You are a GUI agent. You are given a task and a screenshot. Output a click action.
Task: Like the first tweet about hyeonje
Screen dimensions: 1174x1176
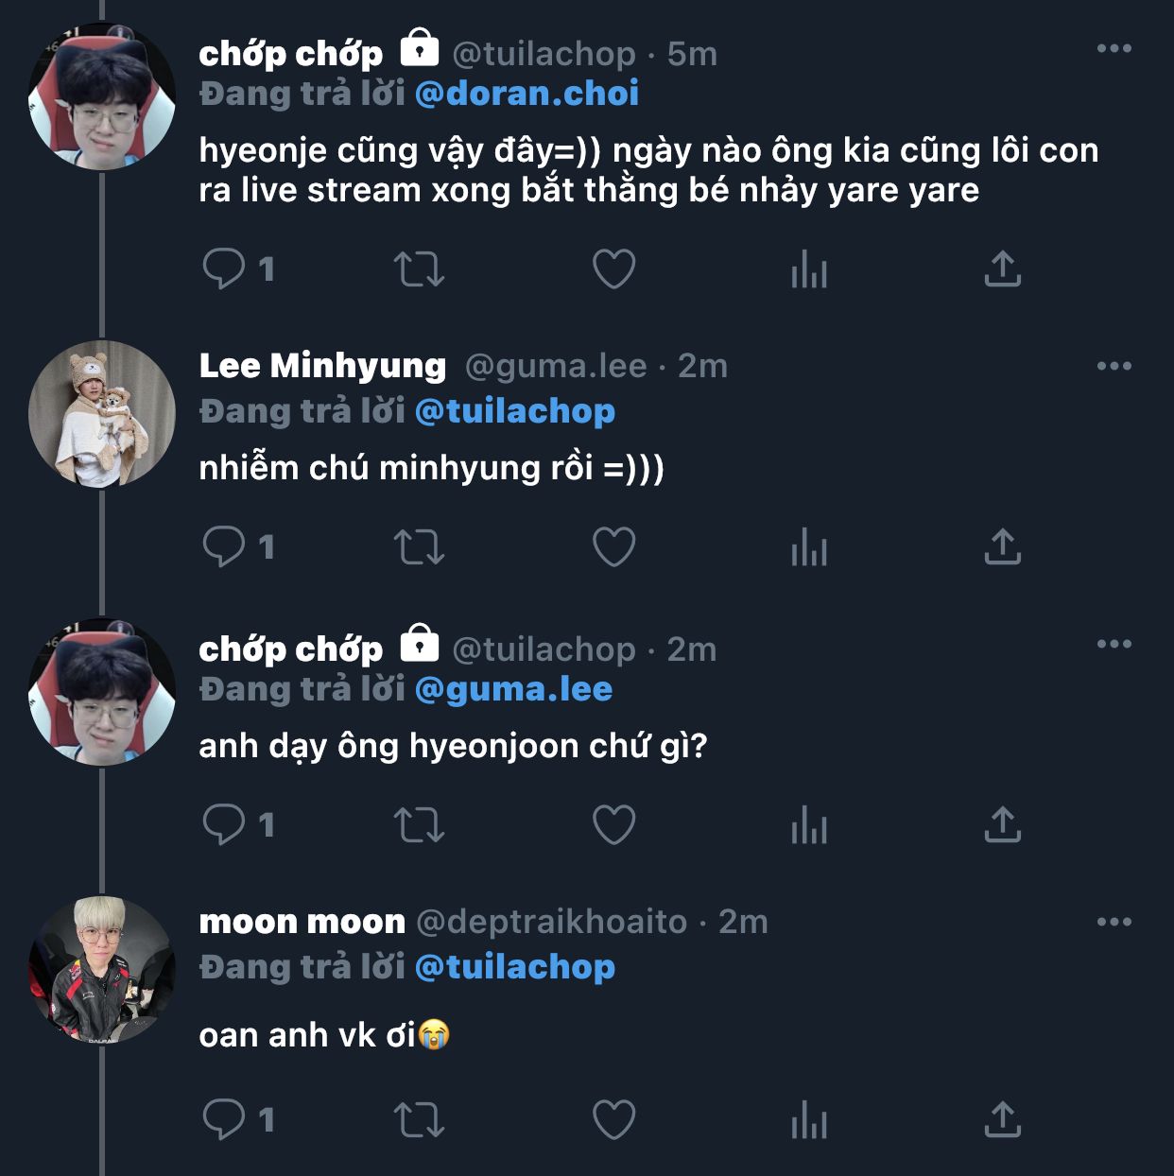pos(613,269)
